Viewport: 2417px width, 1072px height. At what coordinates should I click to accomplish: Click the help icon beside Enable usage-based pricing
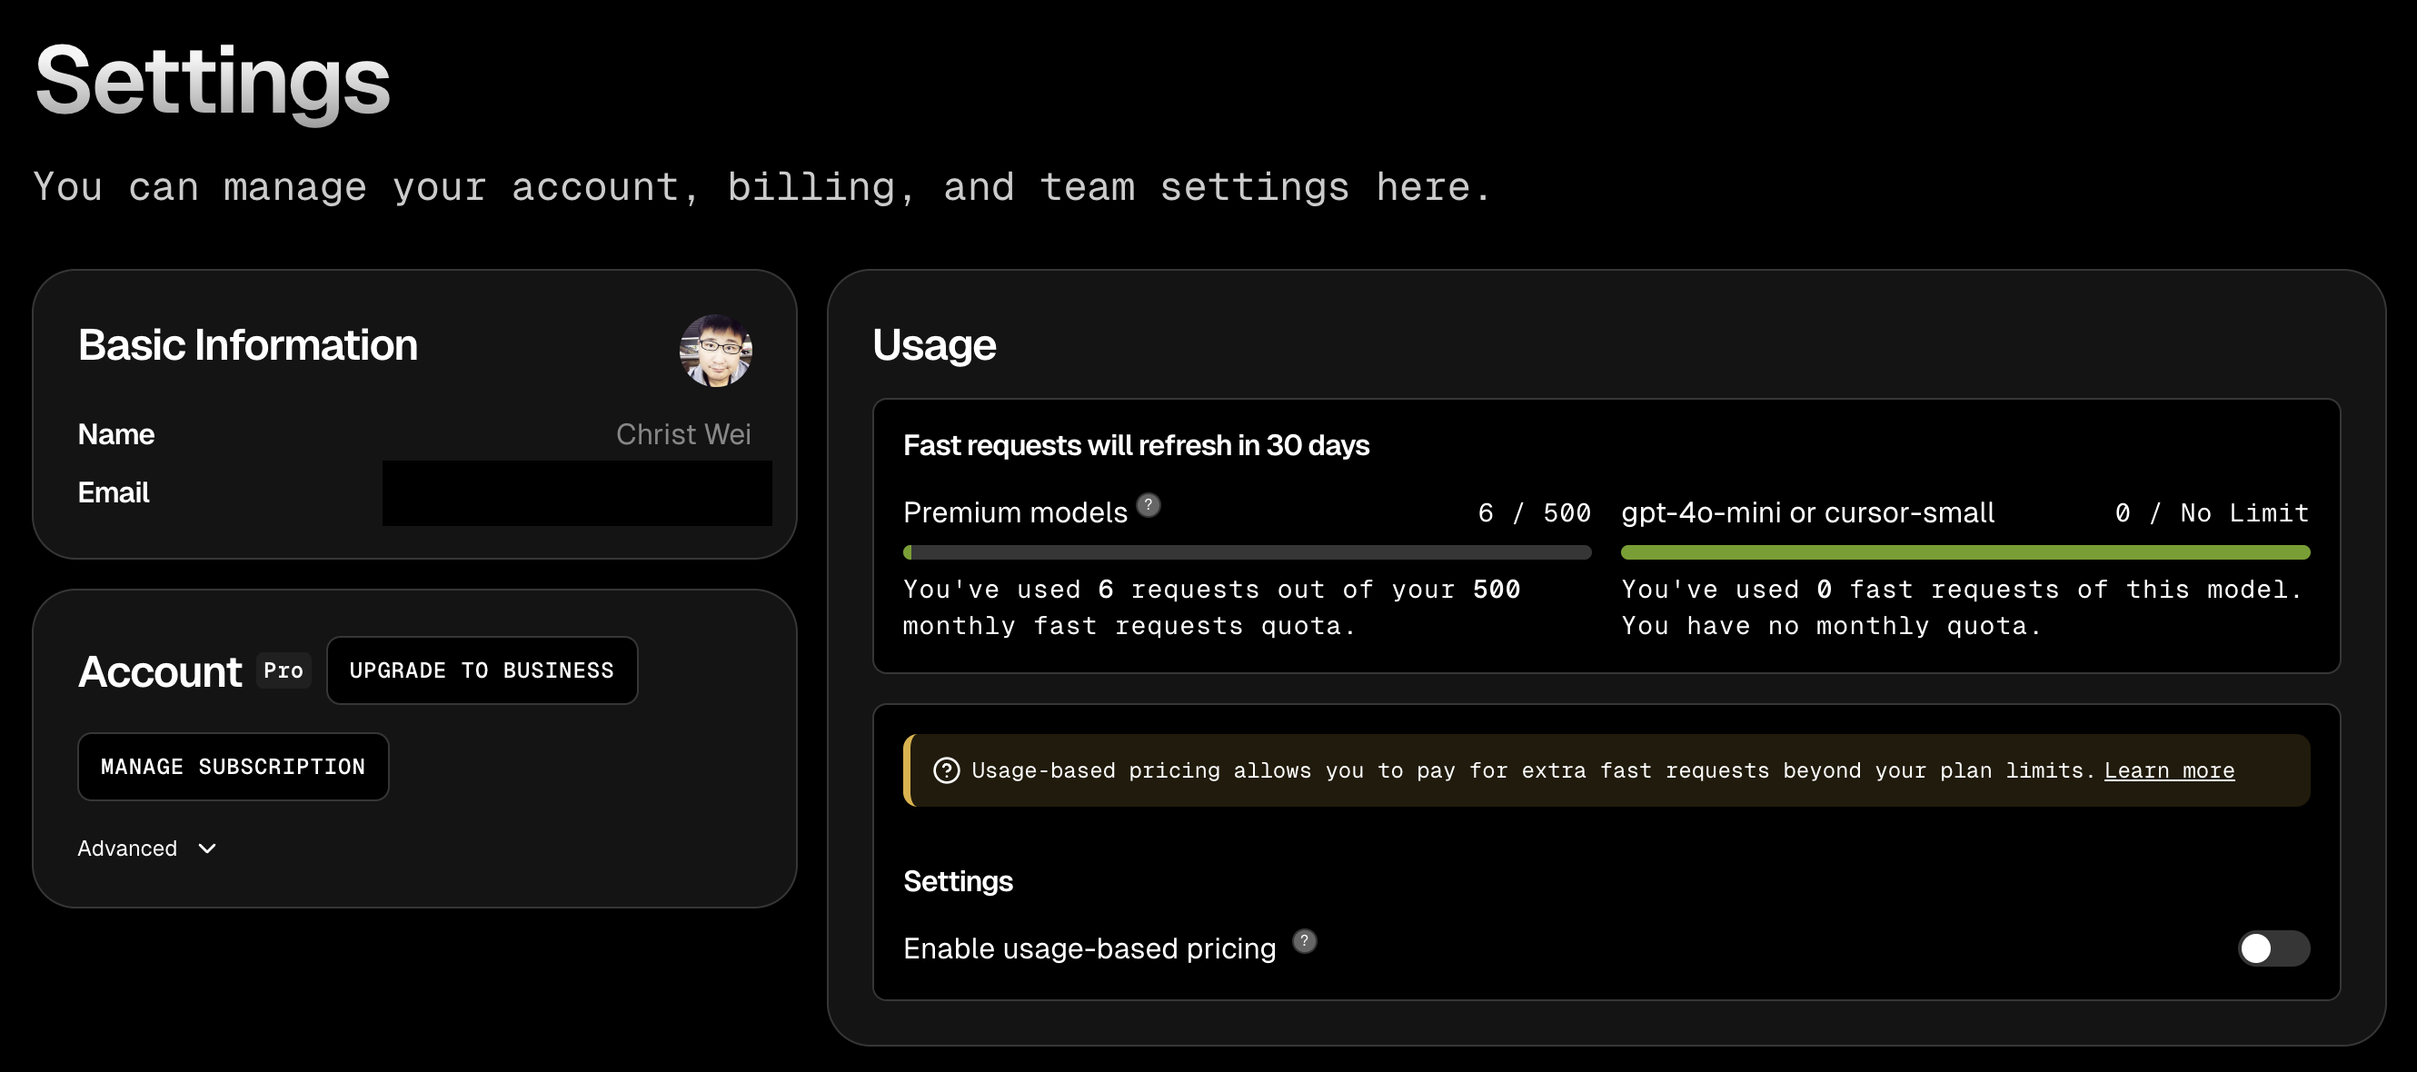[1304, 940]
